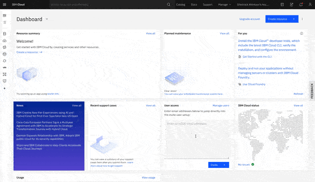315x182 pixels.
Task: Click the info icon in For you card
Action: pos(301,33)
